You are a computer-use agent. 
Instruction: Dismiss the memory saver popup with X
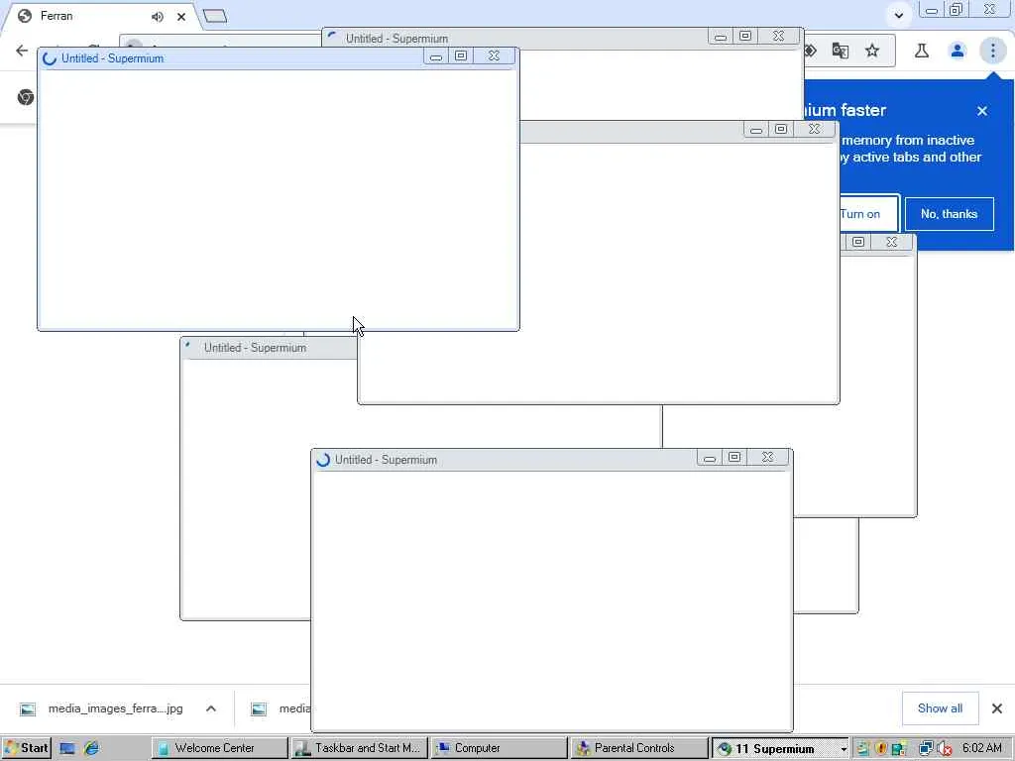point(982,111)
